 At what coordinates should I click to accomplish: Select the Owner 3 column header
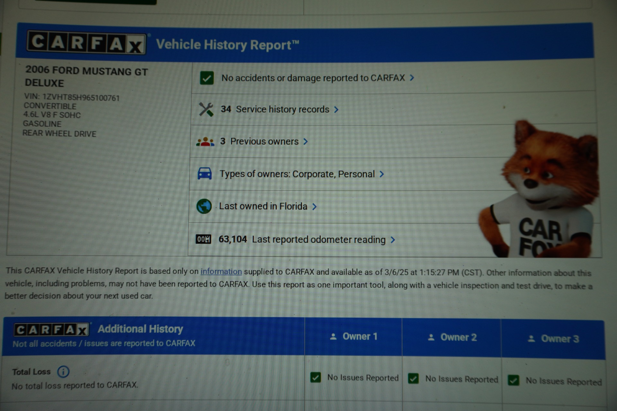click(x=553, y=339)
